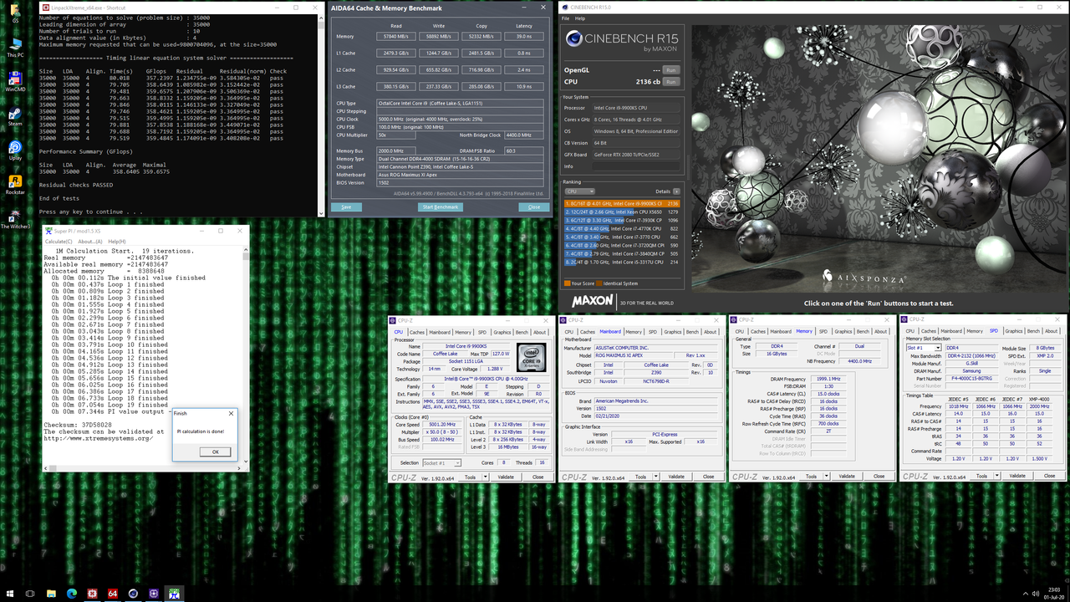
Task: Open the Uplay desktop shortcut
Action: point(15,150)
